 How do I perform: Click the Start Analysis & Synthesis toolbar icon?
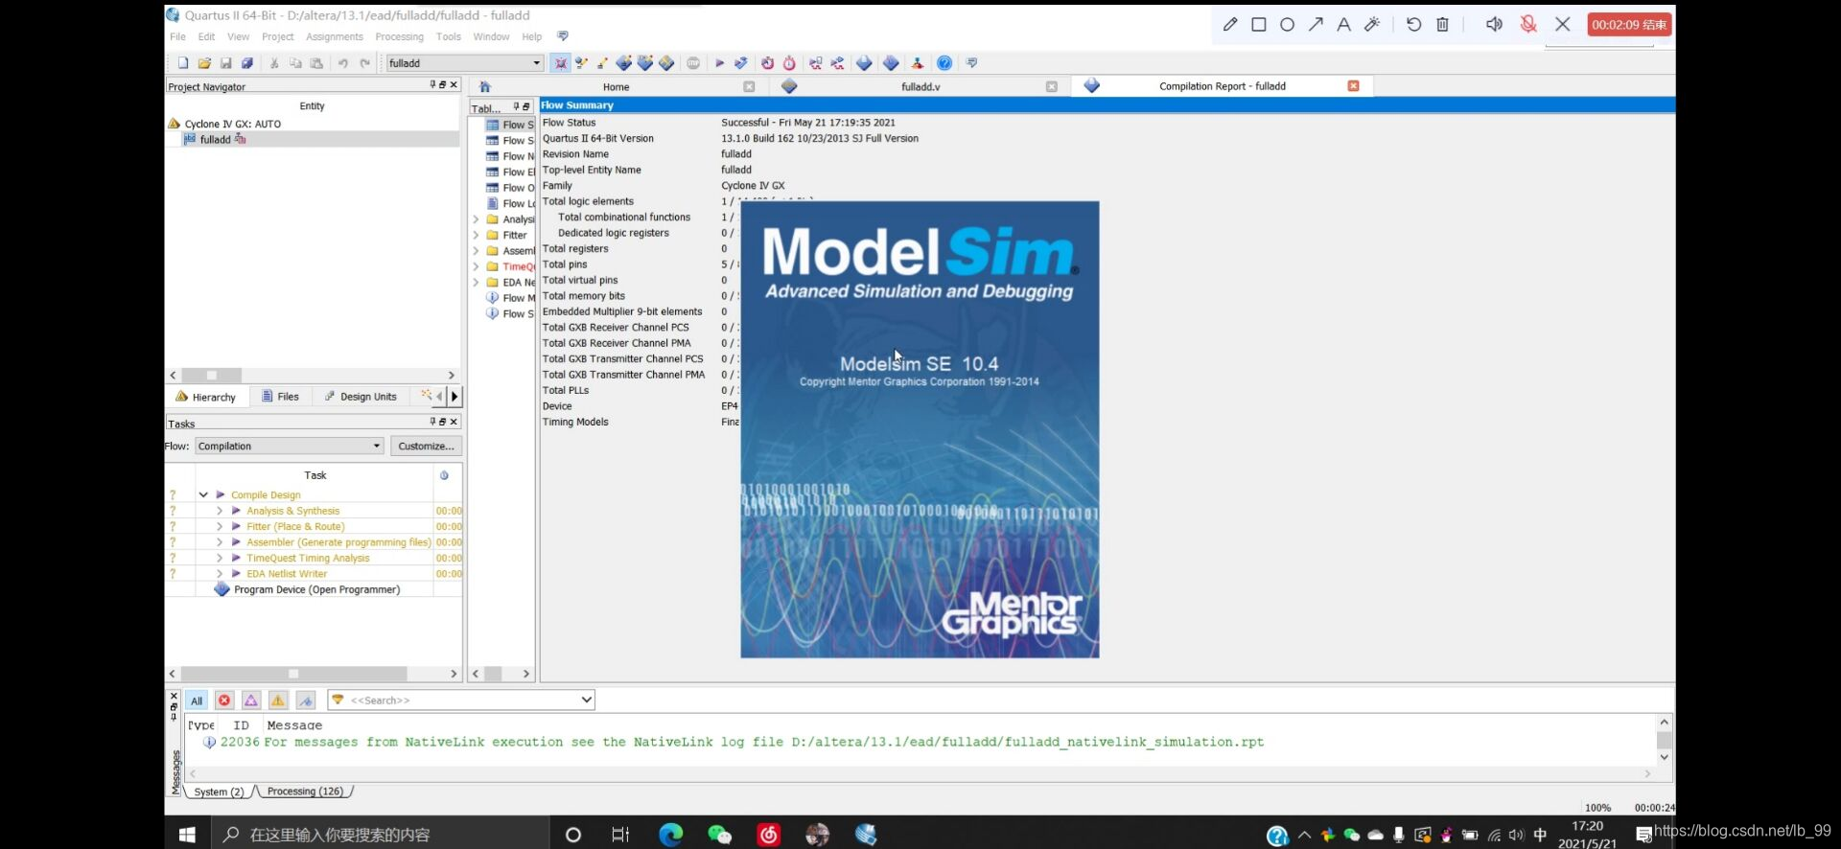tap(741, 63)
